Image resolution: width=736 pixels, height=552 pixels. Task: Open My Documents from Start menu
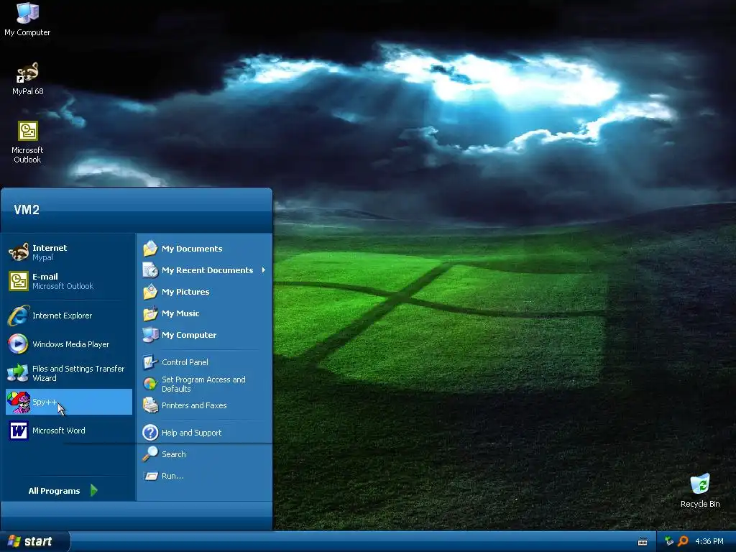click(x=205, y=248)
